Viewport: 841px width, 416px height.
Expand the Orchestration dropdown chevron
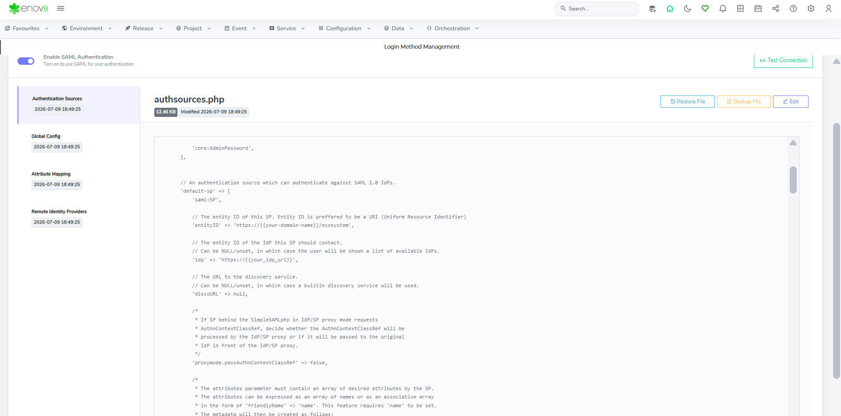point(477,28)
